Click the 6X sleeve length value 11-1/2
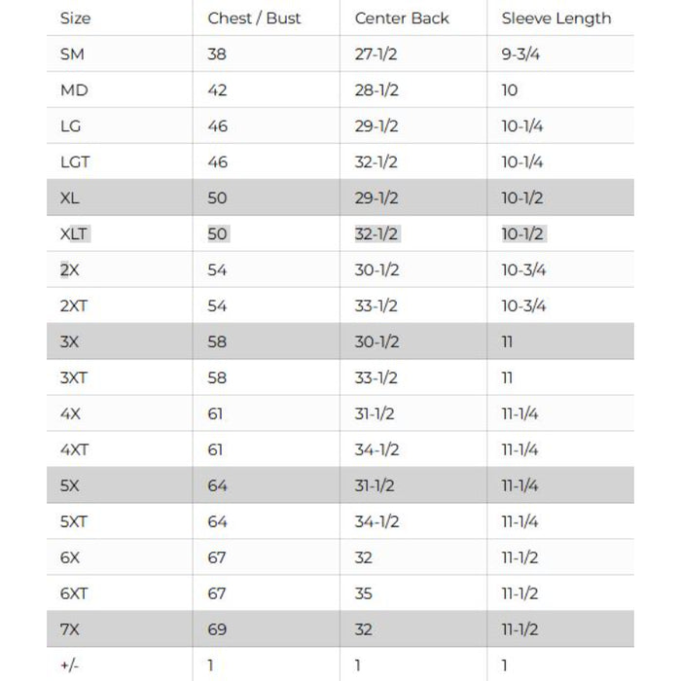 (x=520, y=557)
